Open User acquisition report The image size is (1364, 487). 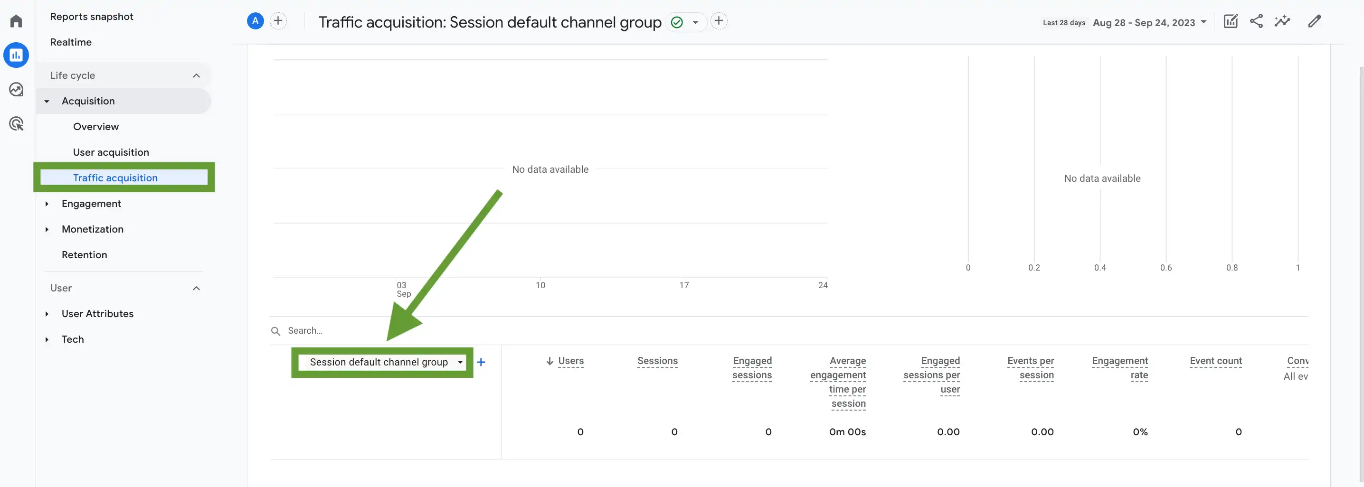[x=111, y=152]
